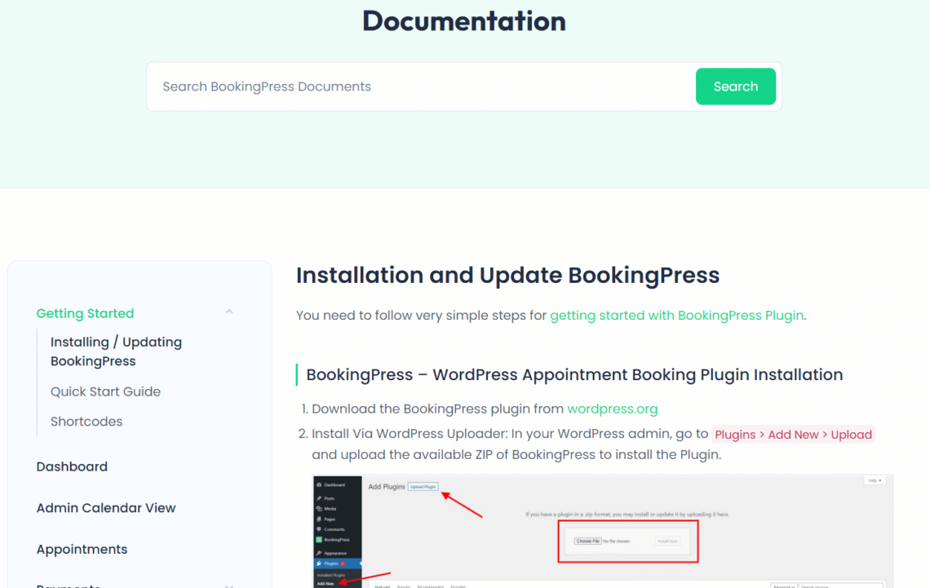This screenshot has width=930, height=588.
Task: Click the highlighted Plugins icon in the sidebar image
Action: pos(319,563)
